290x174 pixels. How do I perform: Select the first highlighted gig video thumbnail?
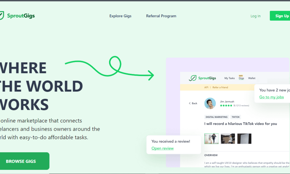tap(211, 139)
